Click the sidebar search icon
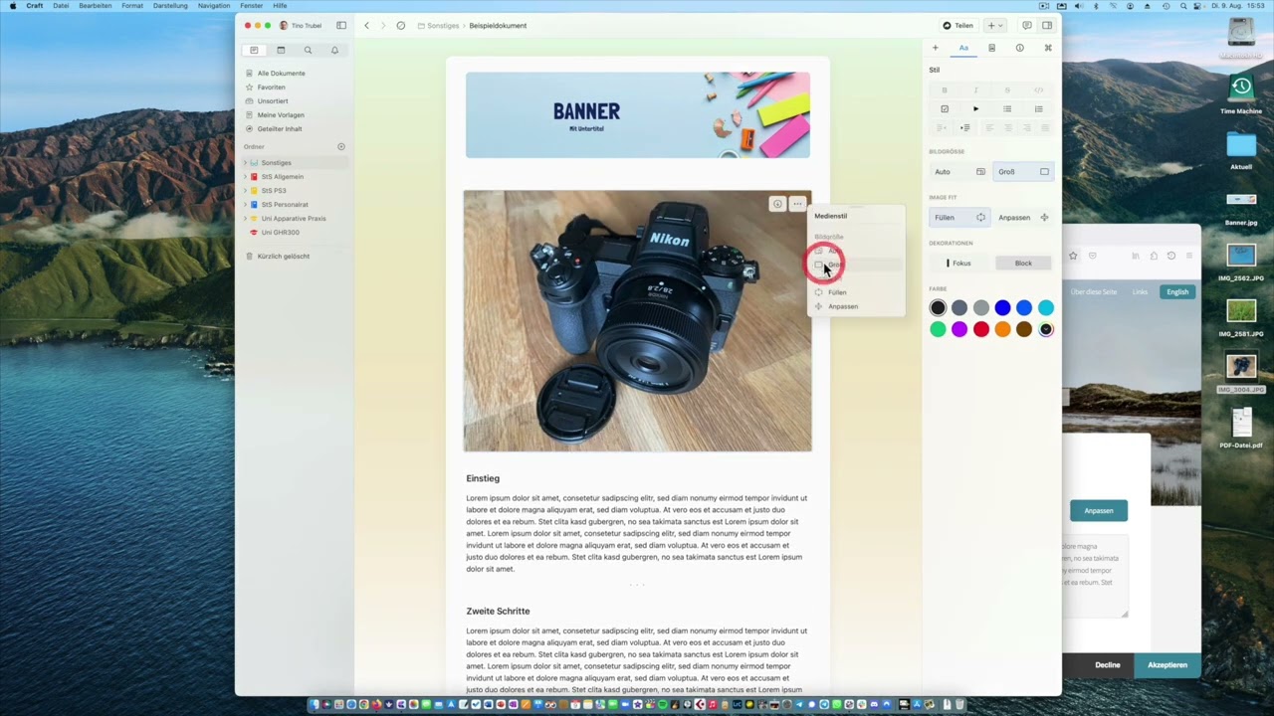This screenshot has width=1274, height=716. (308, 50)
